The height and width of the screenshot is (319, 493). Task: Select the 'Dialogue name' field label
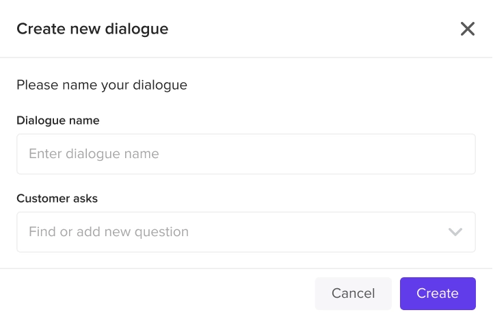point(58,120)
